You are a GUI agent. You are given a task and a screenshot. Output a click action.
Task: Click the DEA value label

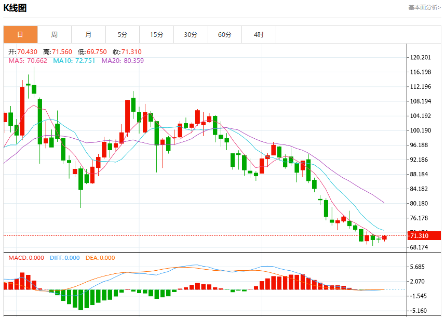100,258
